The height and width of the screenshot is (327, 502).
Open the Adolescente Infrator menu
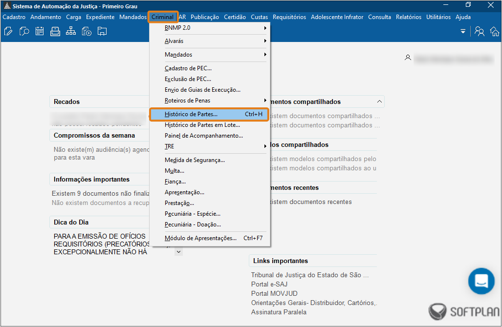tap(337, 17)
